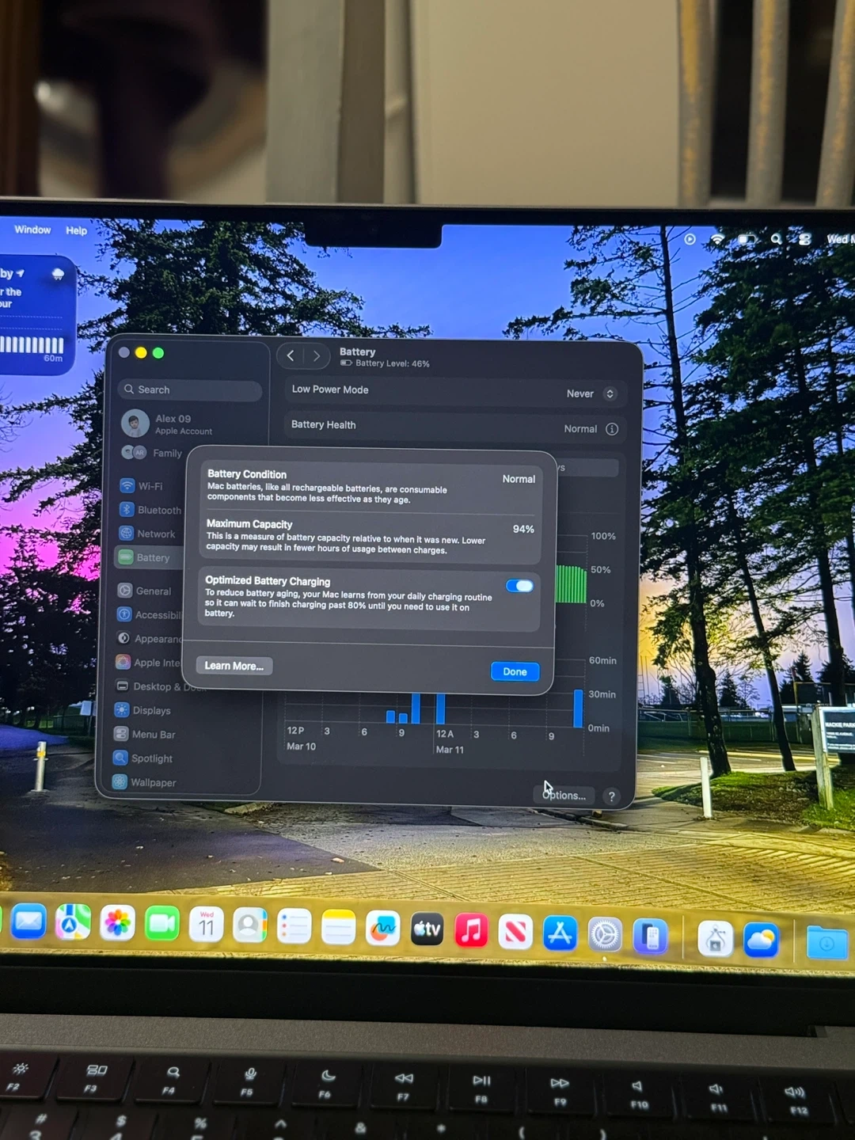855x1140 pixels.
Task: Select Wallpaper in the sidebar
Action: coord(152,782)
